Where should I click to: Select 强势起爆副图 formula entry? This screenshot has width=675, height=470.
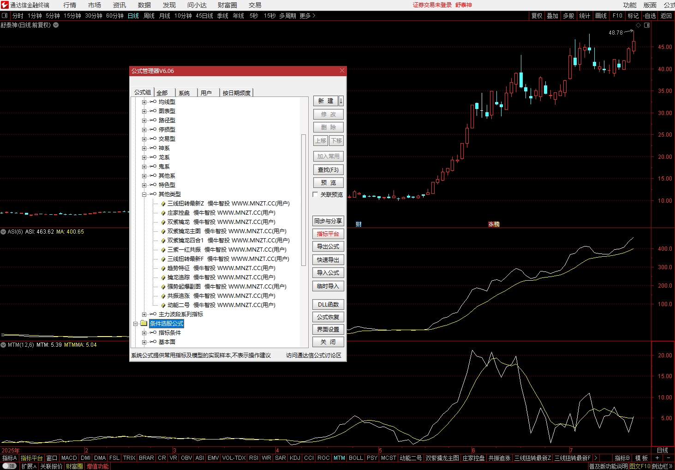(x=227, y=287)
